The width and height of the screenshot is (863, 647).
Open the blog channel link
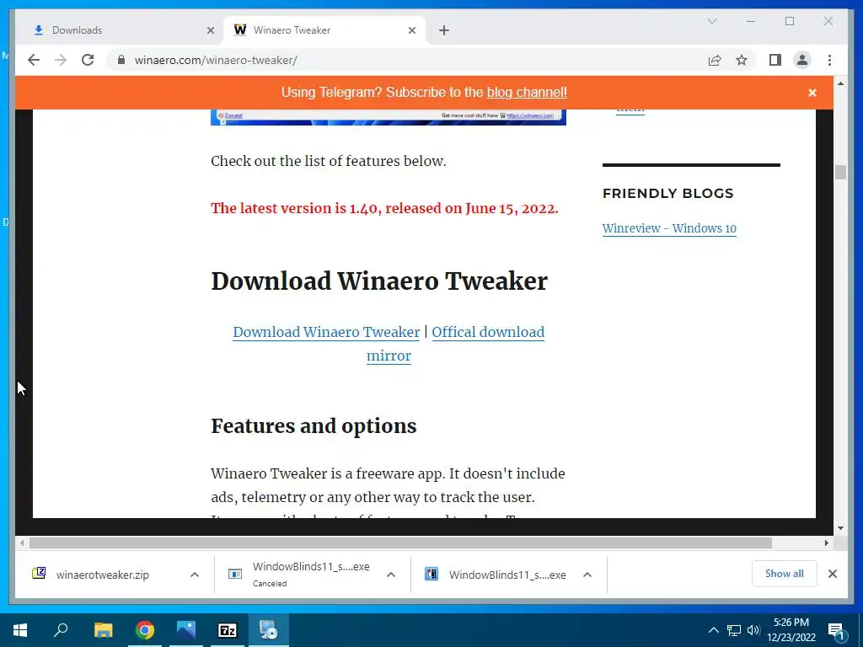click(527, 92)
